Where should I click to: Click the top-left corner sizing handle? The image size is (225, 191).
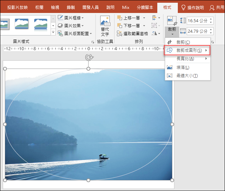click(5, 69)
